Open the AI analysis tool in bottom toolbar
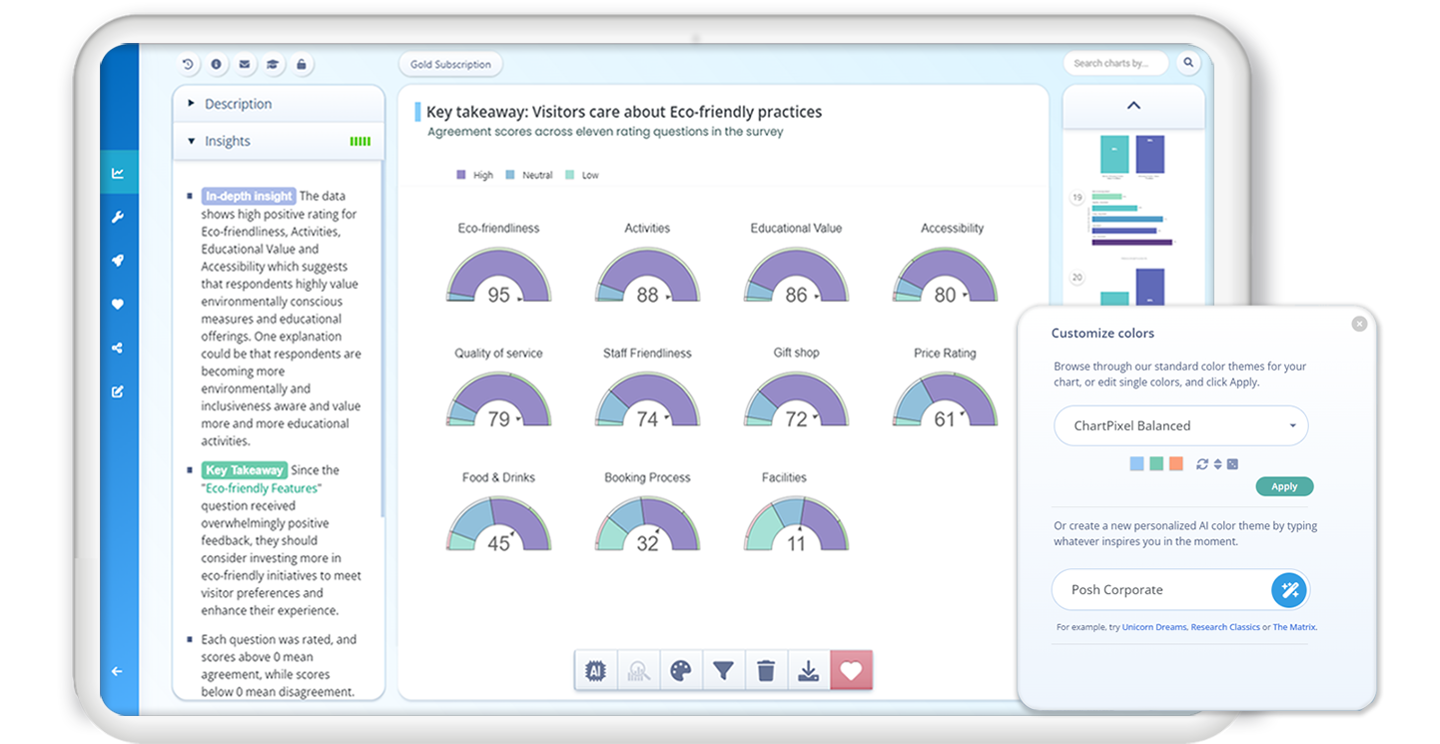The image size is (1440, 744). [595, 670]
